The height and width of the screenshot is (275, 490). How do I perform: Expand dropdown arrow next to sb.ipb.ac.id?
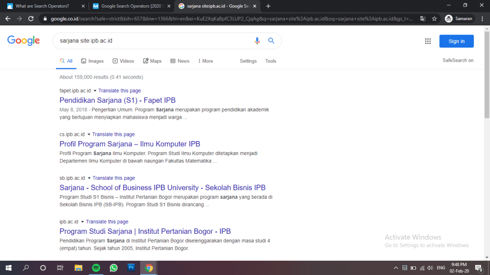89,178
